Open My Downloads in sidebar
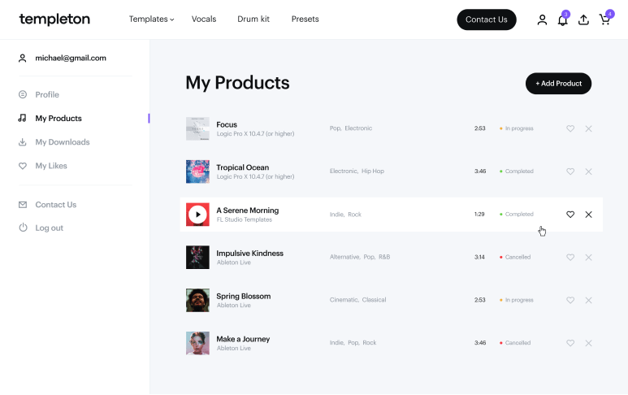The height and width of the screenshot is (395, 628). [62, 142]
